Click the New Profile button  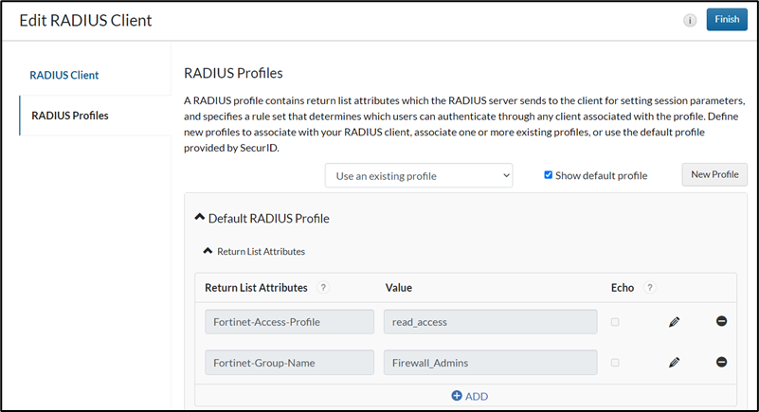pos(714,174)
